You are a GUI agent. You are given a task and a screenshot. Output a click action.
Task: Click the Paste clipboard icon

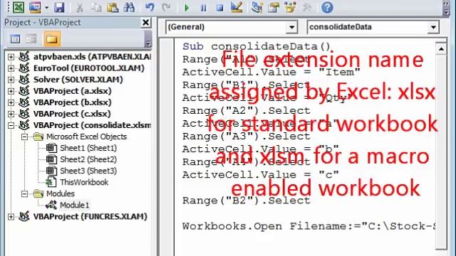tap(113, 7)
